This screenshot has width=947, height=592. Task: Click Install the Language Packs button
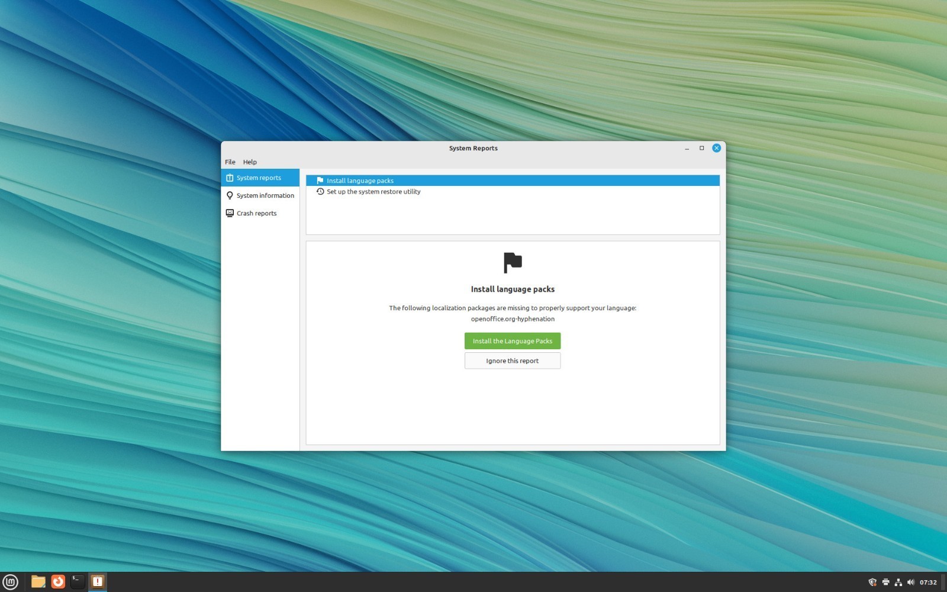512,341
